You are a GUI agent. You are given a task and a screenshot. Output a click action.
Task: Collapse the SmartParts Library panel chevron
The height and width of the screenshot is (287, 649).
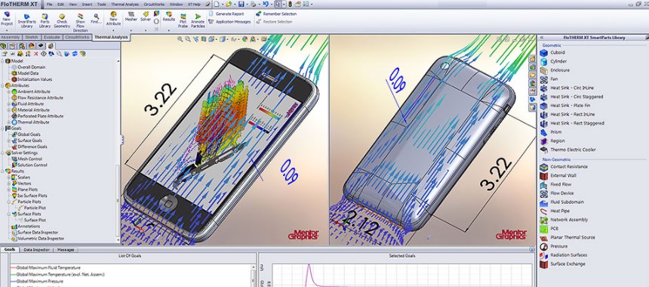point(542,38)
